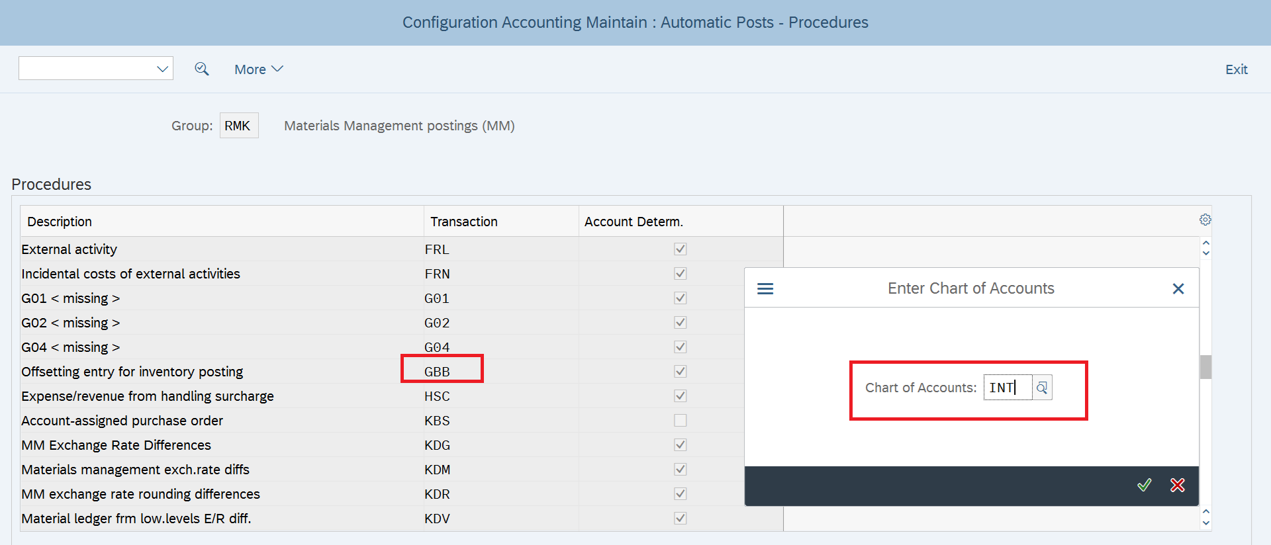Click the Exit button
Image resolution: width=1271 pixels, height=545 pixels.
1235,69
